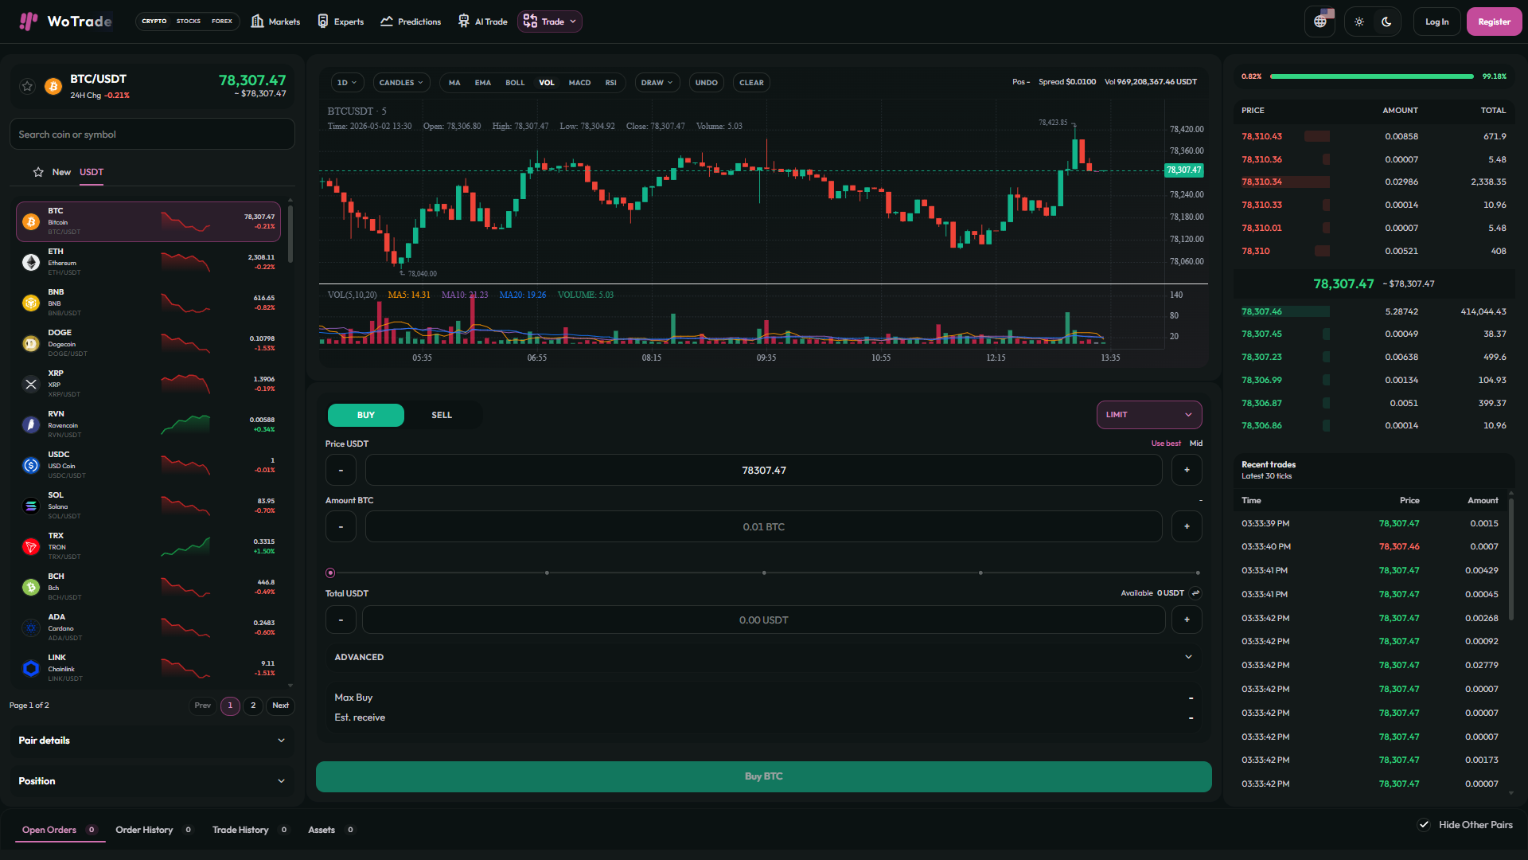Click the Chainlink coin icon
The height and width of the screenshot is (860, 1528).
coord(31,668)
